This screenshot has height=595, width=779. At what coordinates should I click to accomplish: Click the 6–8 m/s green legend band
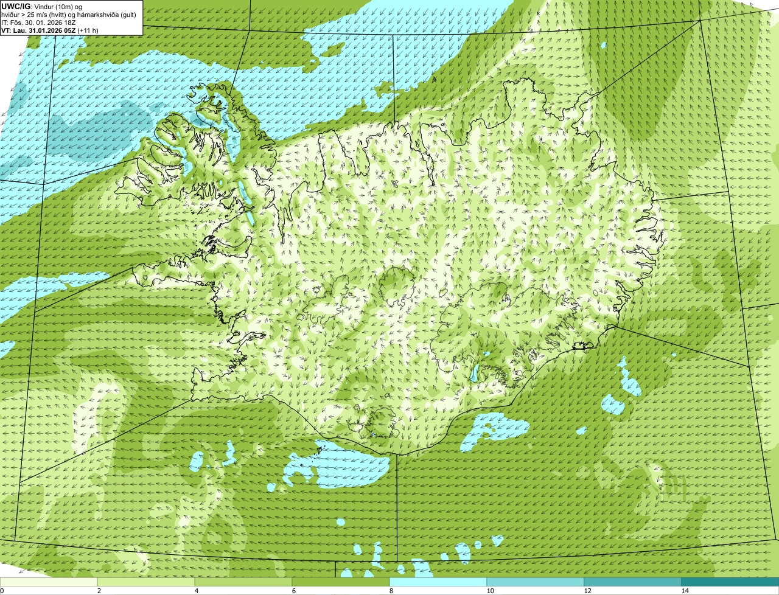coord(341,582)
